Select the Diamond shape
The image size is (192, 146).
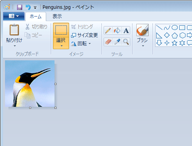tap(167, 35)
